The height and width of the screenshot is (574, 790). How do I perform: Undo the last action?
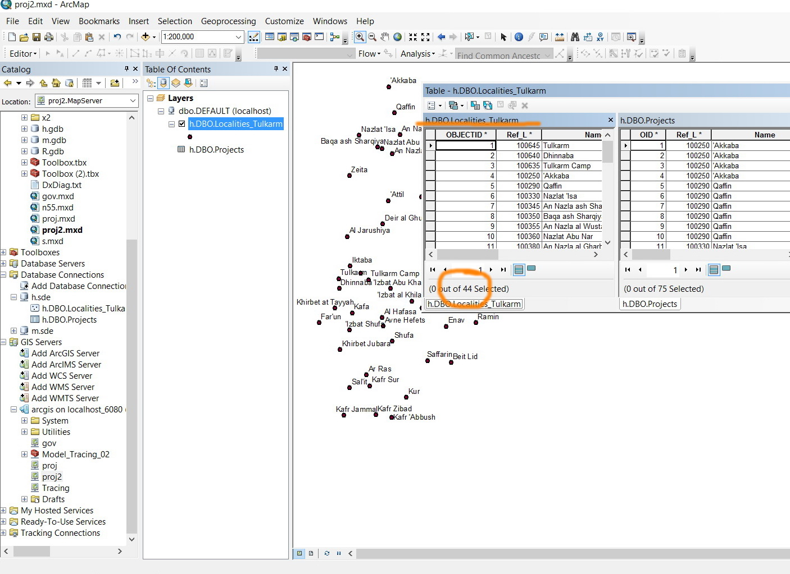[x=117, y=37]
